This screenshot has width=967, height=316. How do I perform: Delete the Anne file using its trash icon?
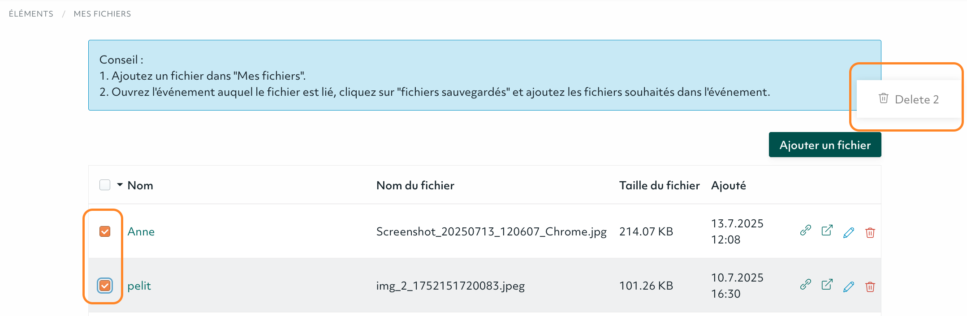[x=869, y=233]
